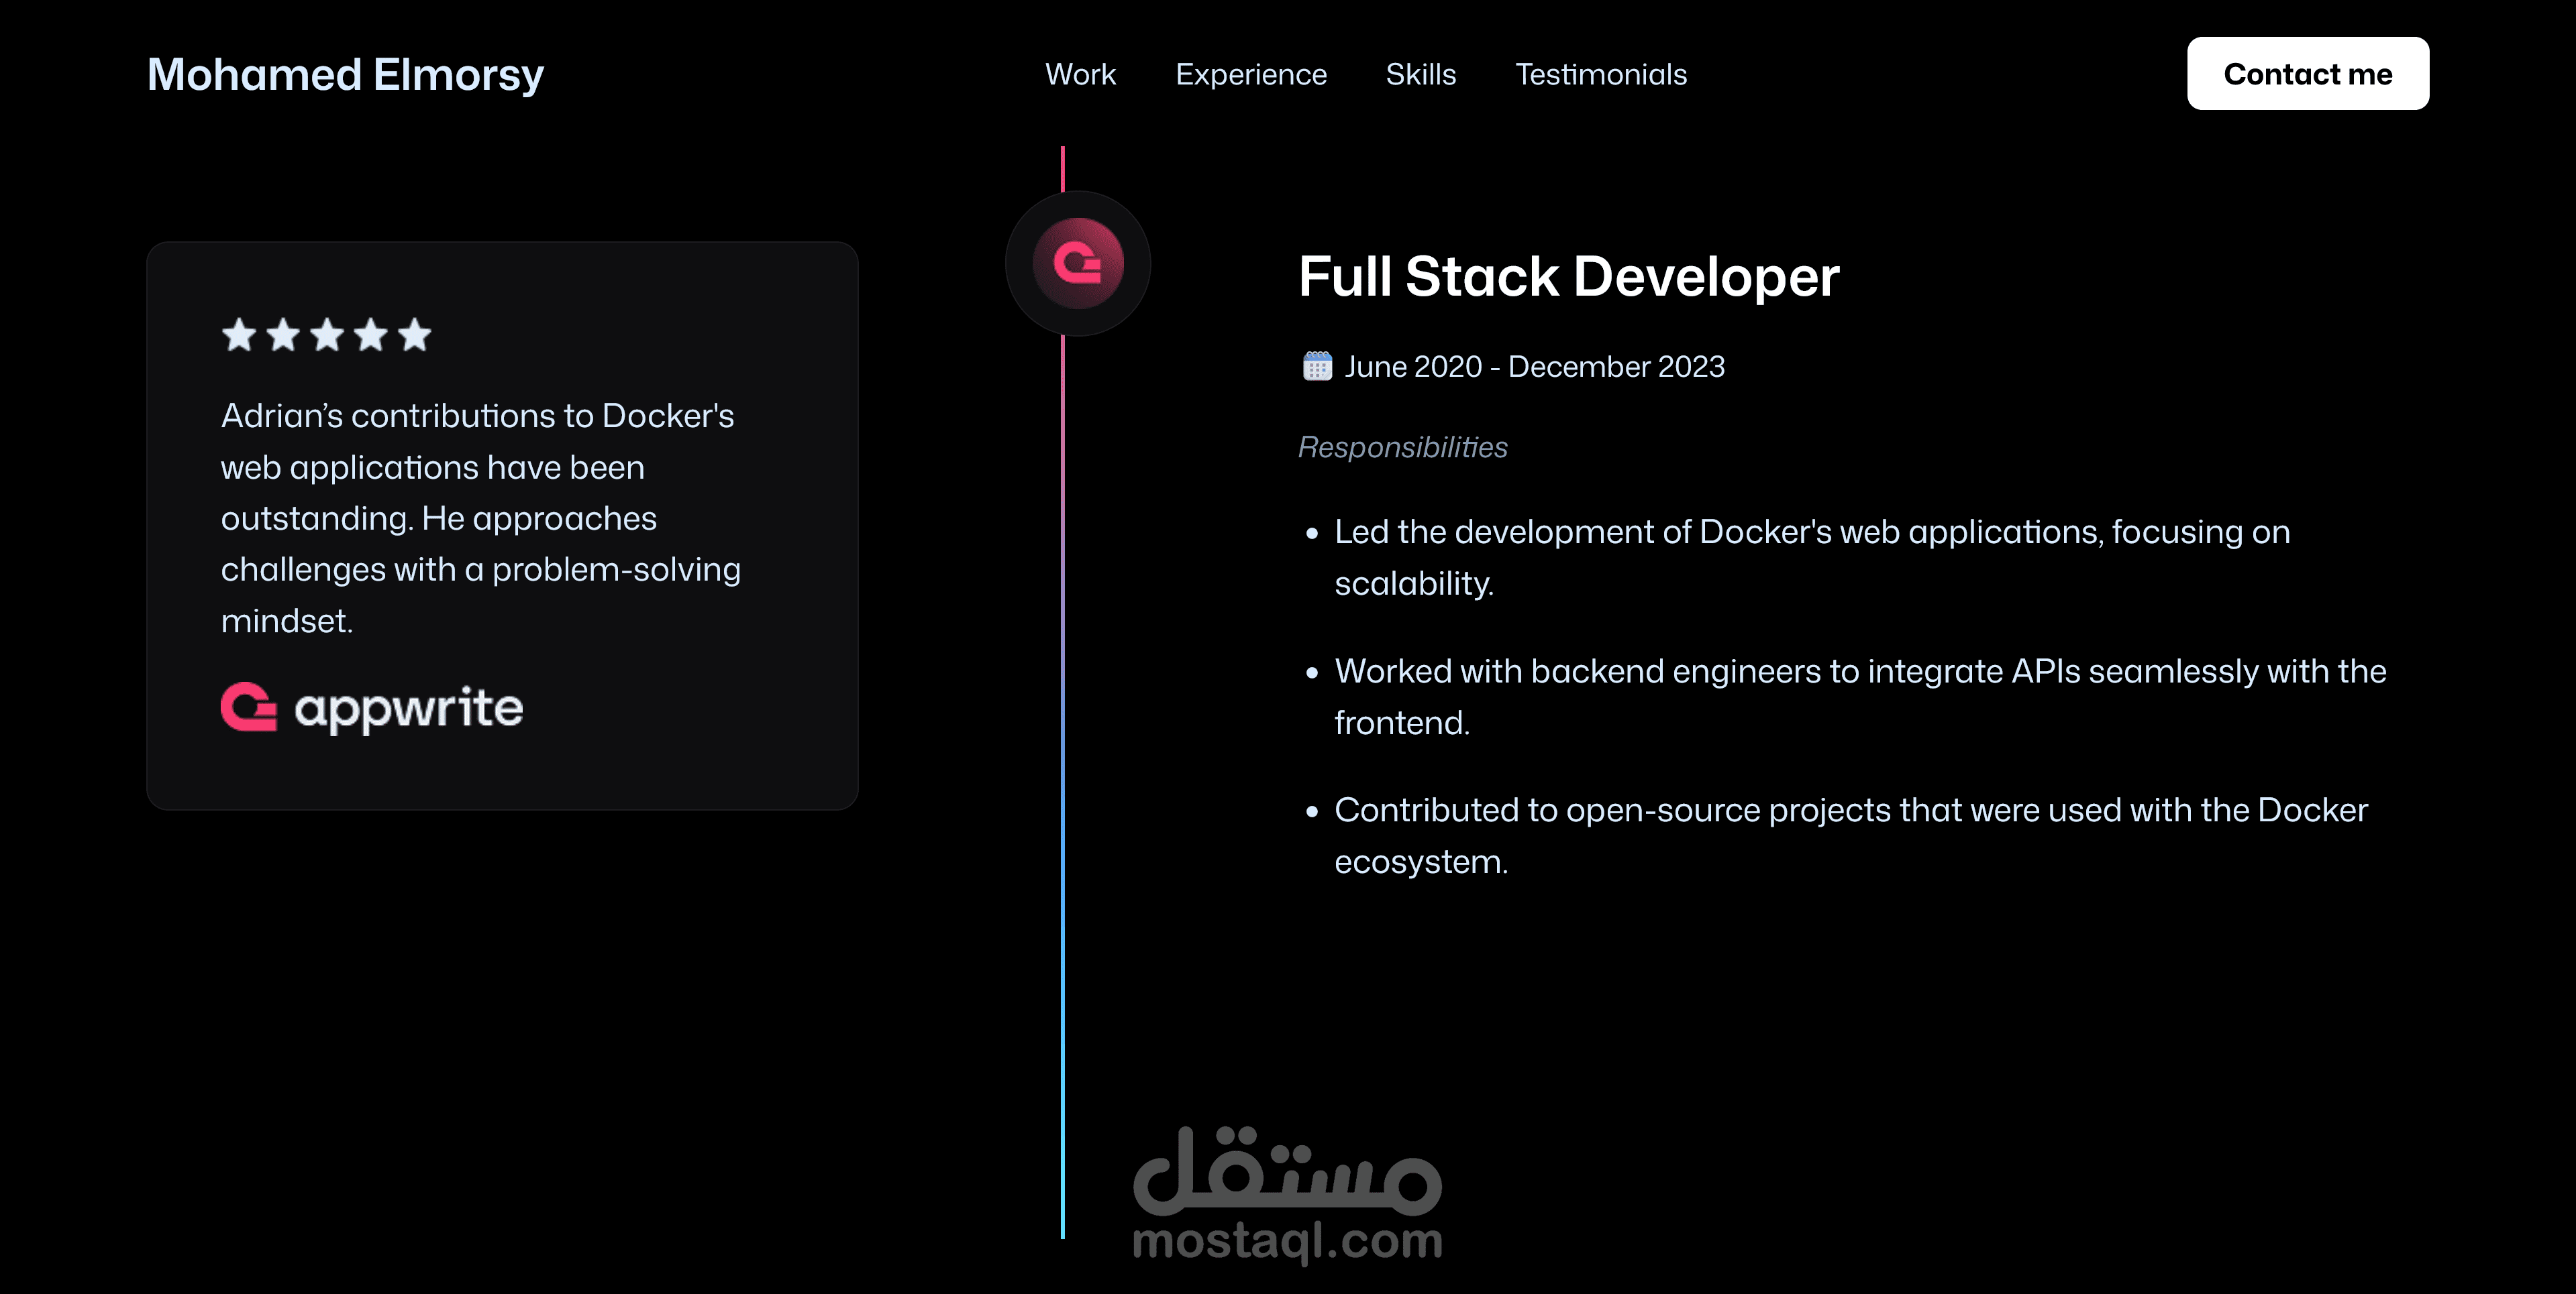
Task: Click the fifth rating star
Action: pyautogui.click(x=414, y=335)
